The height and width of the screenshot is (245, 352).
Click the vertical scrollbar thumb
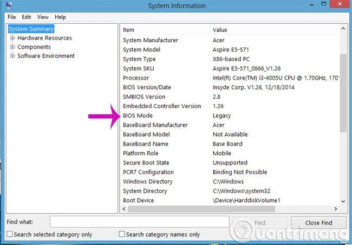click(343, 93)
